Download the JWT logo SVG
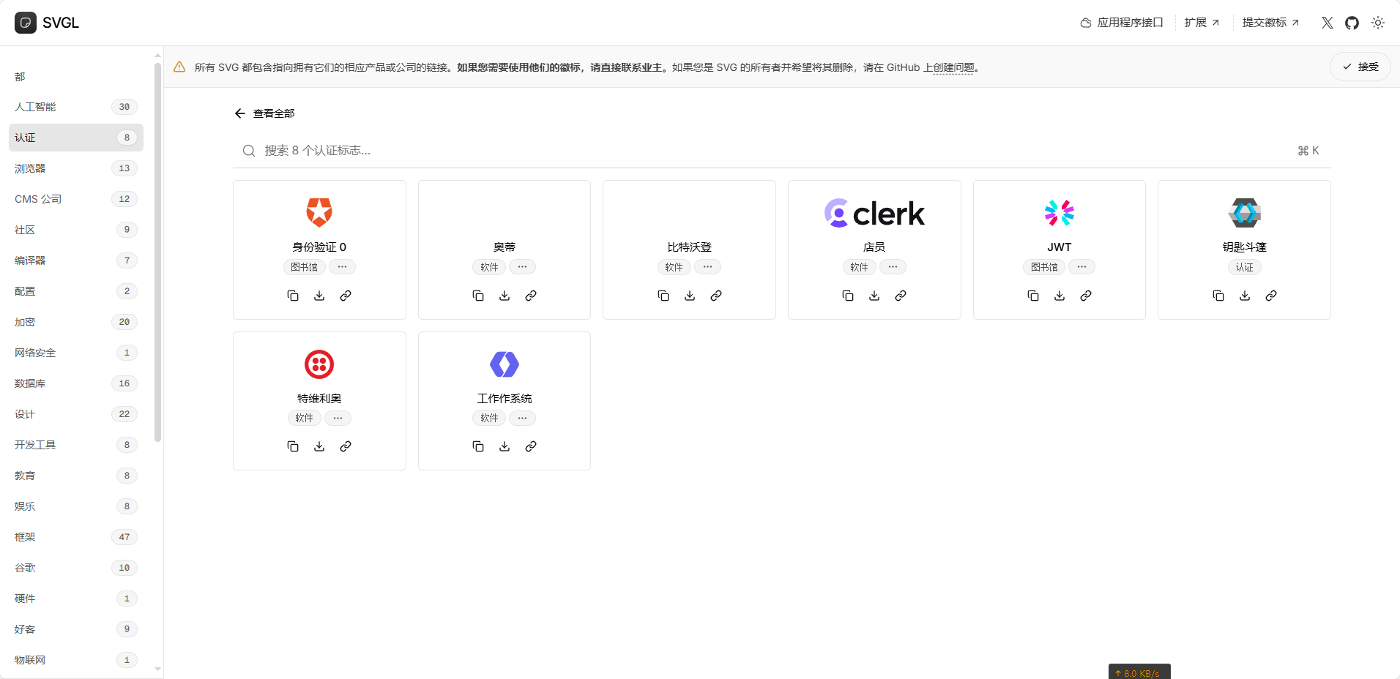Screen dimensions: 1400x679 (1060, 296)
